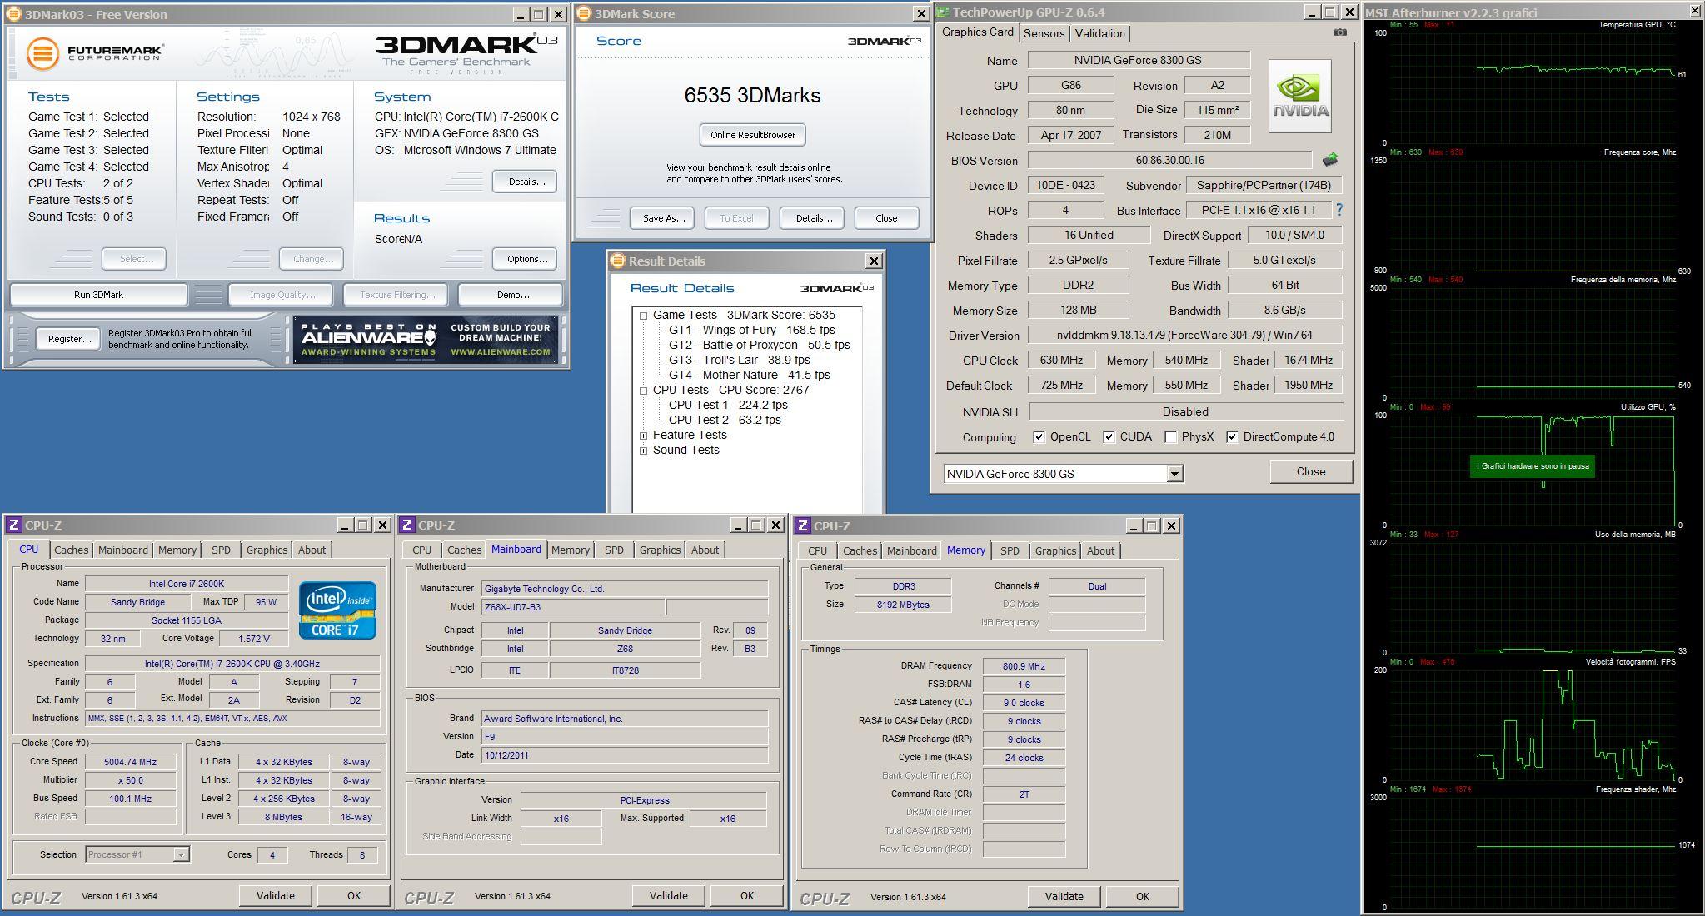Toggle the PhysX checkbox

coord(1170,436)
